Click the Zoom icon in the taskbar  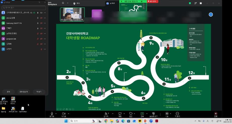tap(151, 121)
